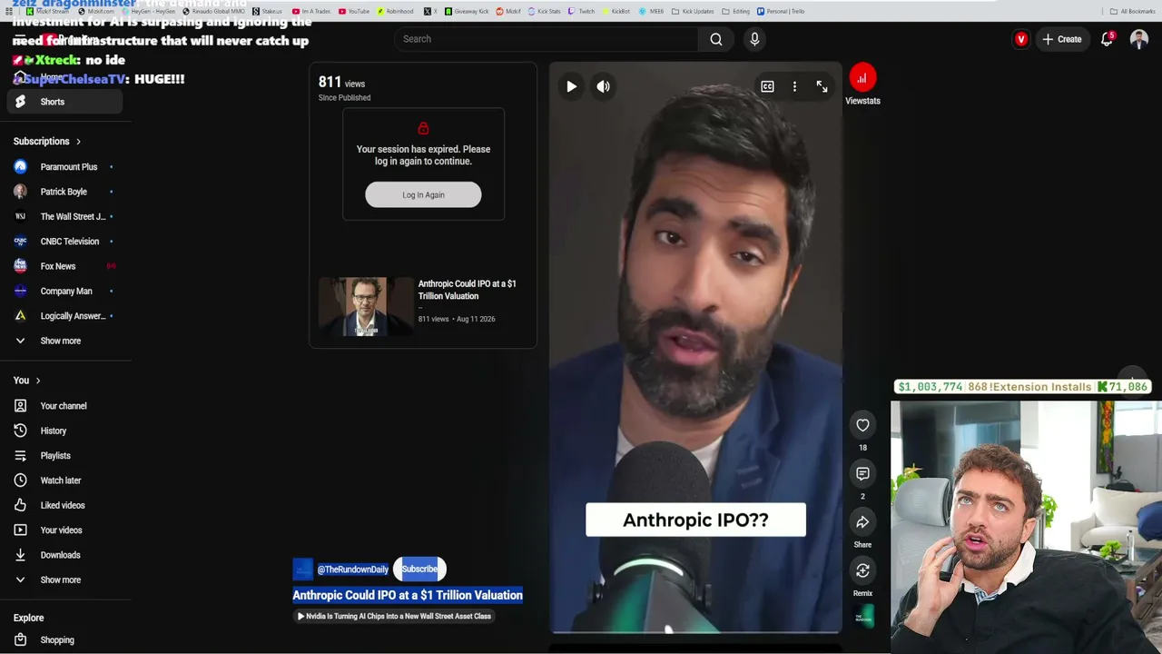Open Liked videos
Viewport: 1162px width, 654px height.
pos(64,505)
